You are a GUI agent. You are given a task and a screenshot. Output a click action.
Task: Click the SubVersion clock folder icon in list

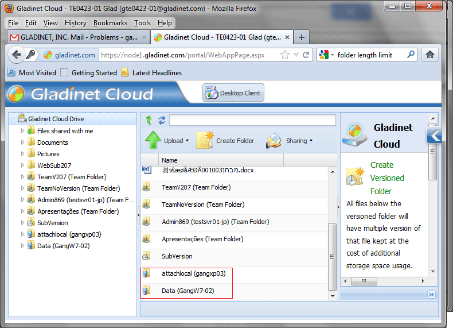coord(146,256)
